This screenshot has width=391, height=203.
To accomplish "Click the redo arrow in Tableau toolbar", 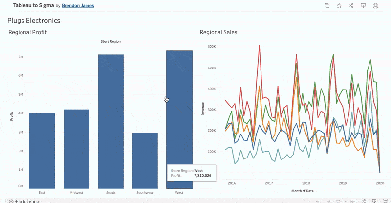I will click(x=328, y=201).
